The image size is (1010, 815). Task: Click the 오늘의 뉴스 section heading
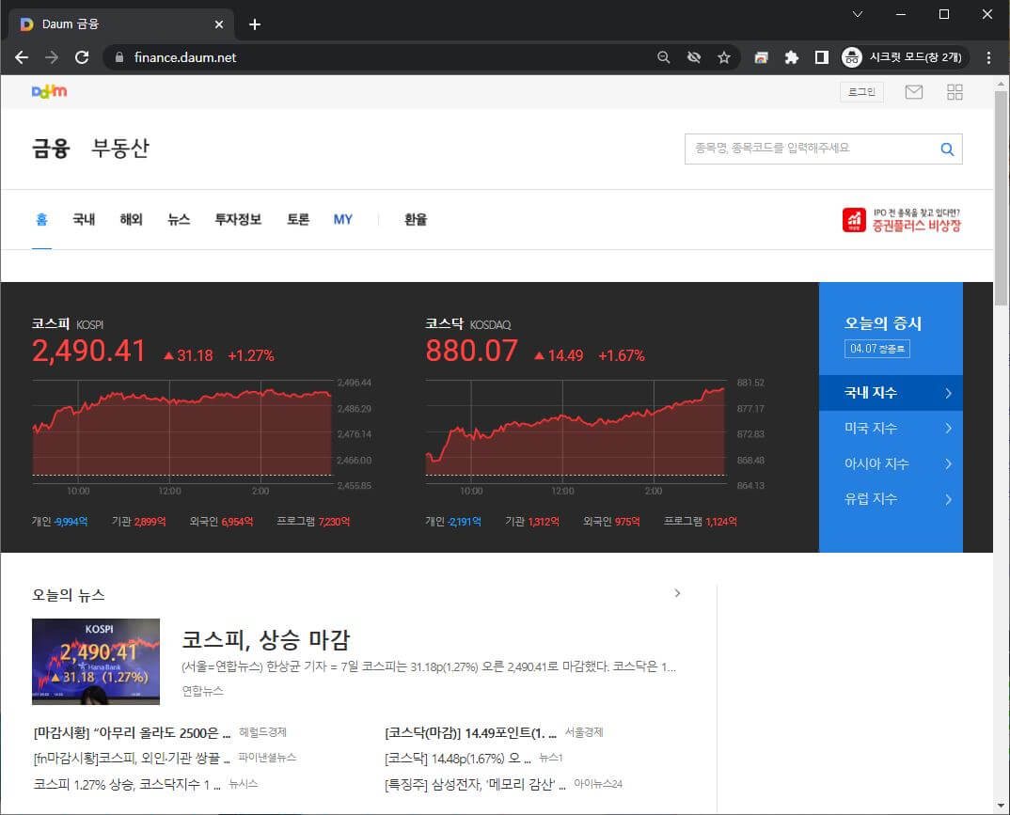coord(69,595)
